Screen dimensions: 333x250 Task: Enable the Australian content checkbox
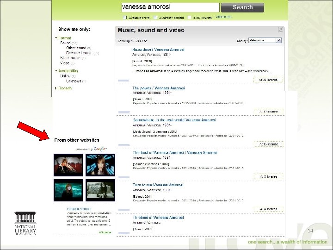[155, 18]
